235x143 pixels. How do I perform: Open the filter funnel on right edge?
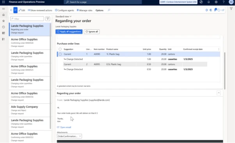[231, 9]
